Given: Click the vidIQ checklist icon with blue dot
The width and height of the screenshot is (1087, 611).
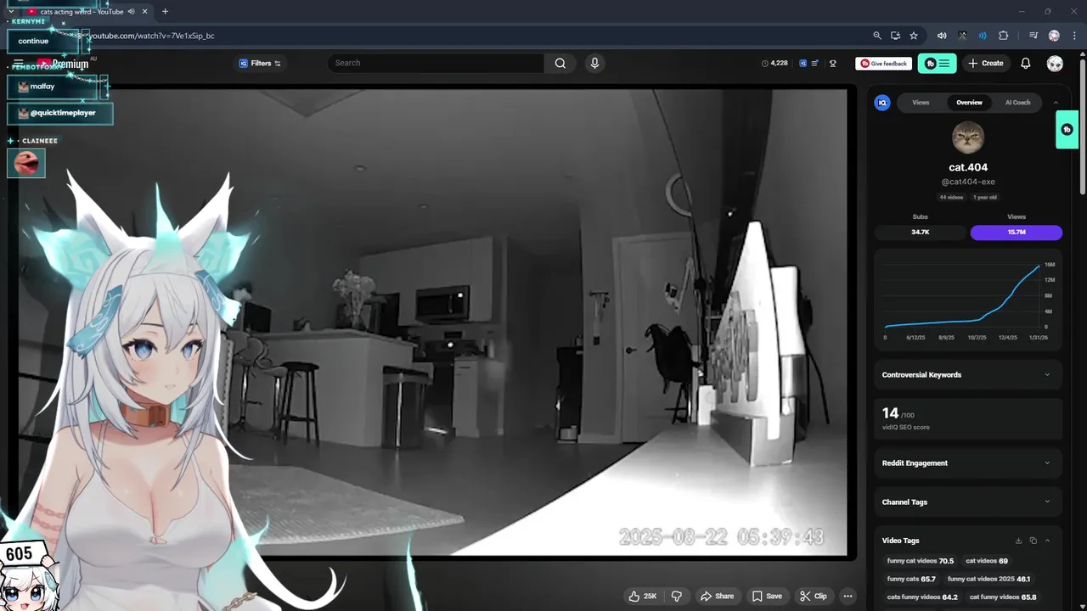Looking at the screenshot, I should 815,64.
